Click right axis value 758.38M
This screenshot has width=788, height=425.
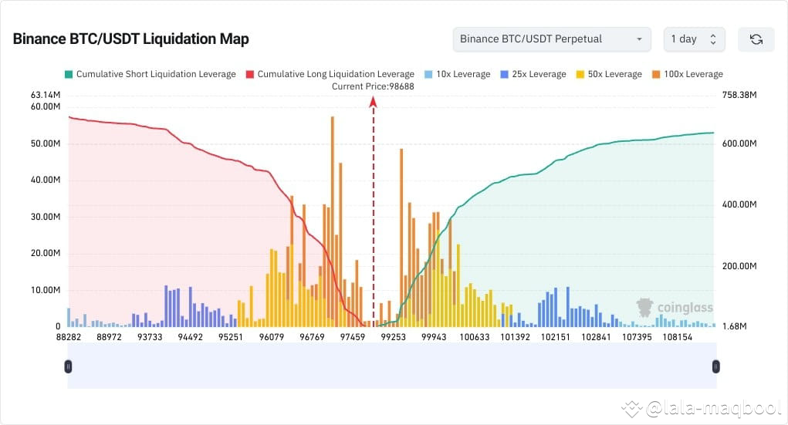pos(739,95)
